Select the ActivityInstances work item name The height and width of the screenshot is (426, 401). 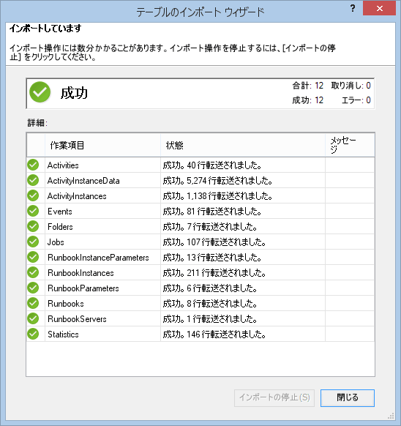pos(77,196)
